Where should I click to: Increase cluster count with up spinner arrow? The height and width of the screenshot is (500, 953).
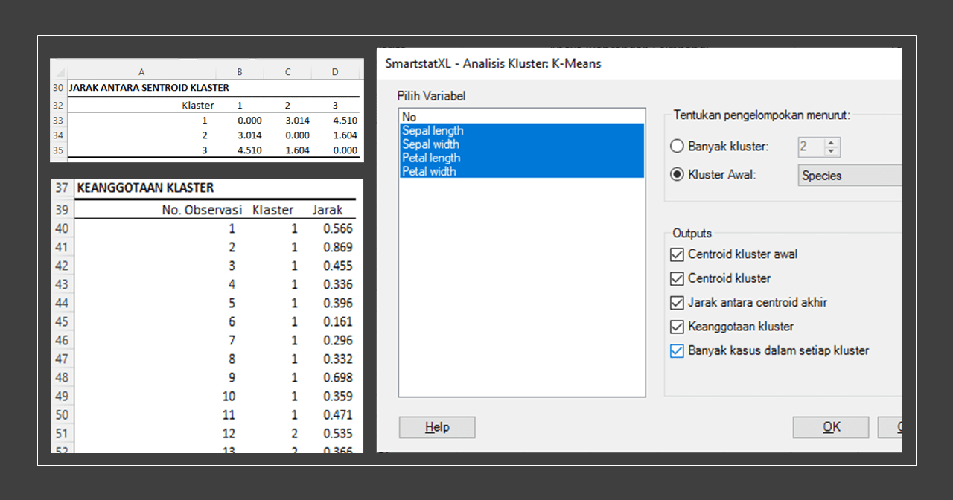832,142
